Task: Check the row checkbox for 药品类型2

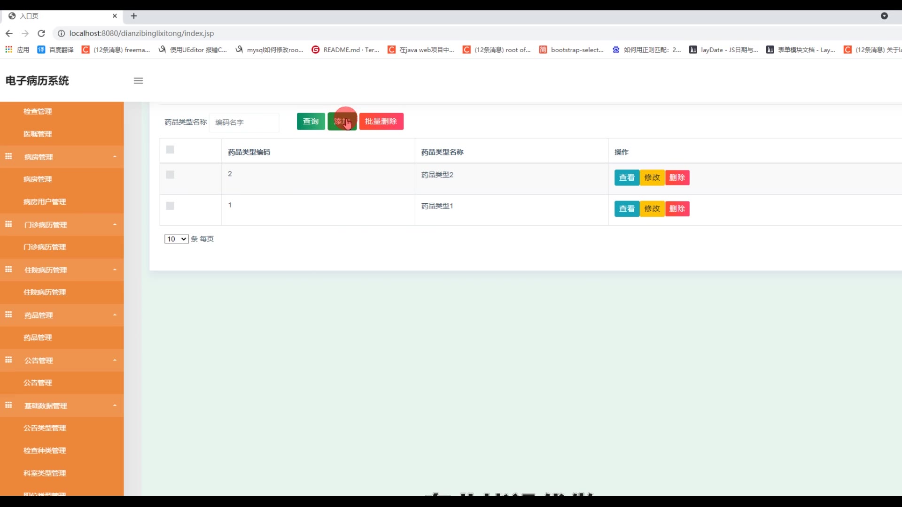Action: pyautogui.click(x=170, y=175)
